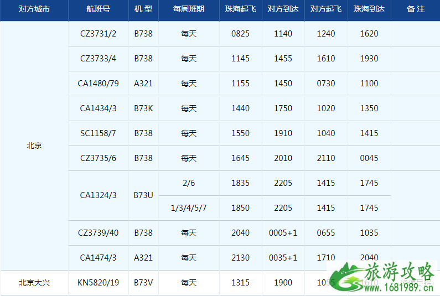440x296 pixels.
Task: Click Zhuhai departure time 1145
Action: point(241,59)
